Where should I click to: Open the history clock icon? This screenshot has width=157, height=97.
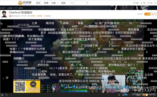click(x=156, y=3)
